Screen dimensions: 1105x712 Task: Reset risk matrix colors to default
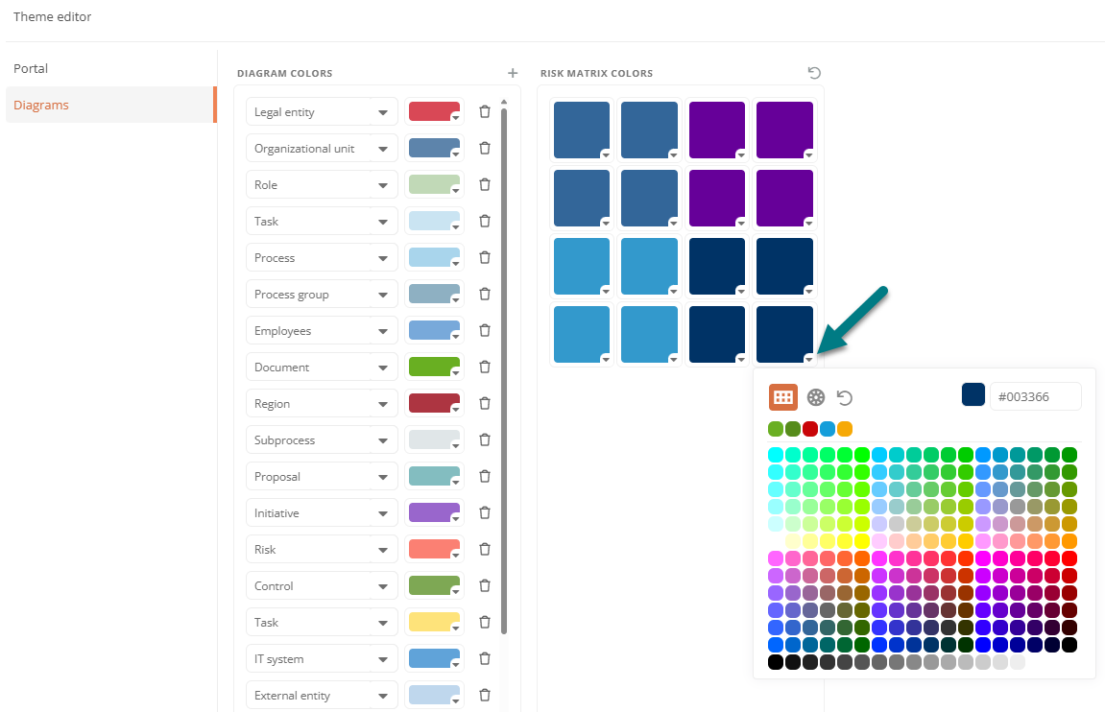point(814,73)
